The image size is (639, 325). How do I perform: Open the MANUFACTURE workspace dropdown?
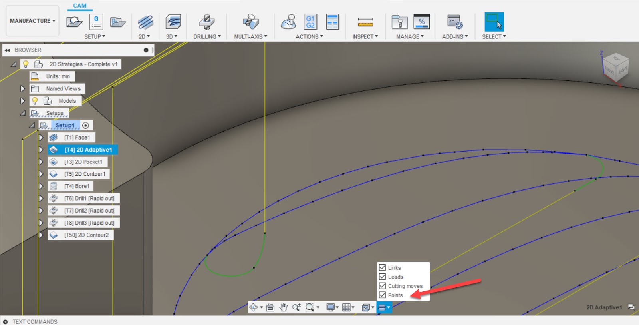(x=32, y=21)
